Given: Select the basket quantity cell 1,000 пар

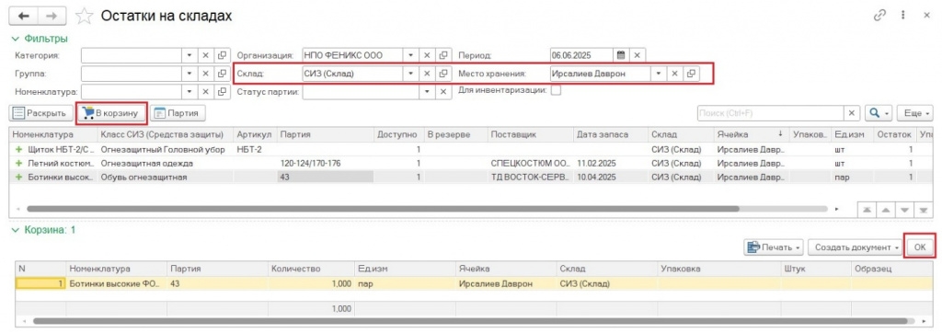Looking at the screenshot, I should click(311, 283).
